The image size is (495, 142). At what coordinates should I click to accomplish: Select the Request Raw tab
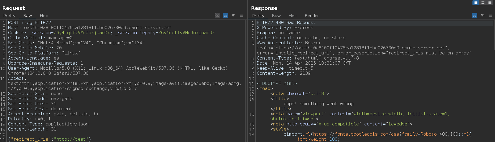click(x=27, y=16)
